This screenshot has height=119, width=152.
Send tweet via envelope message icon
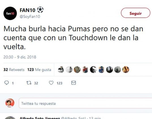(74, 83)
